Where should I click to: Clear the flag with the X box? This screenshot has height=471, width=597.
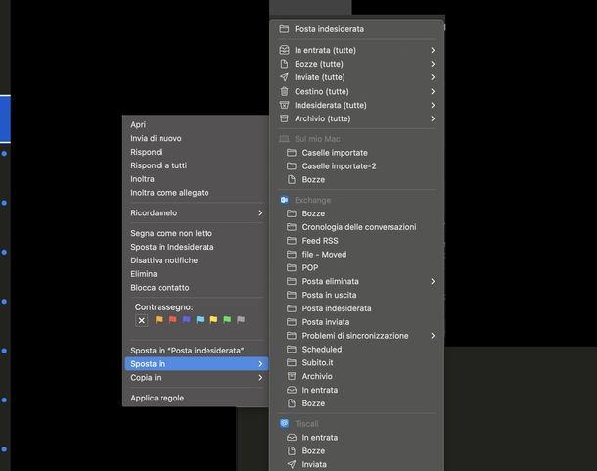(142, 320)
